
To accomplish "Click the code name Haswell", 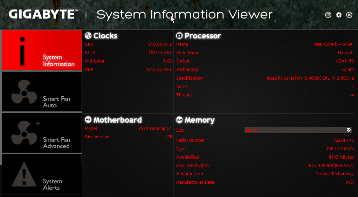I will pyautogui.click(x=346, y=53).
